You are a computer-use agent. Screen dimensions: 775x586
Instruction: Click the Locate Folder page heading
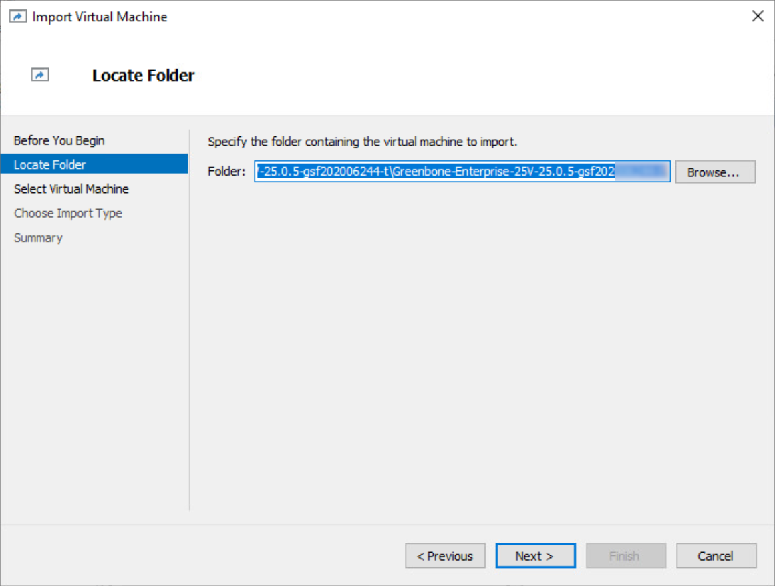pyautogui.click(x=144, y=75)
